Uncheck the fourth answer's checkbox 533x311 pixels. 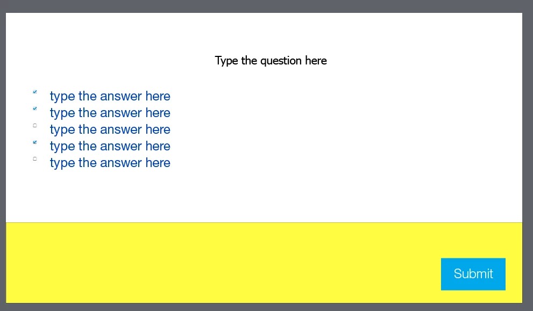coord(34,142)
